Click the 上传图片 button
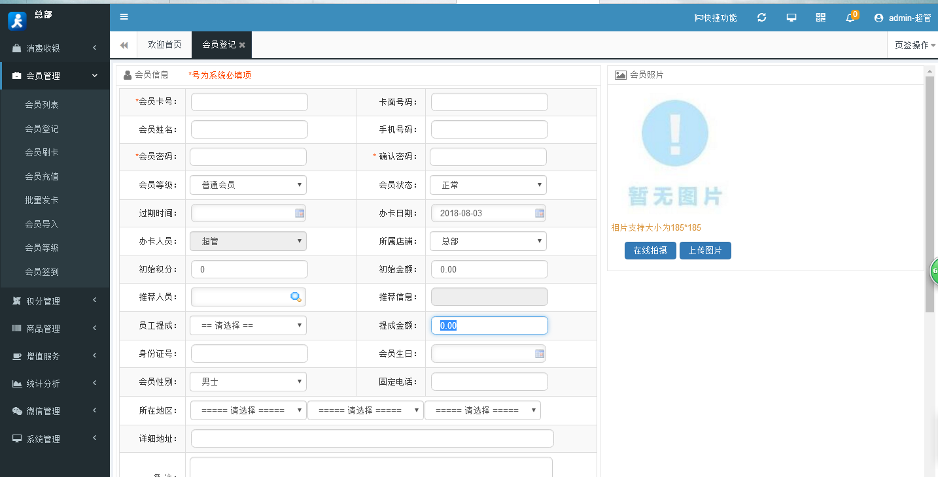938x477 pixels. [x=705, y=251]
